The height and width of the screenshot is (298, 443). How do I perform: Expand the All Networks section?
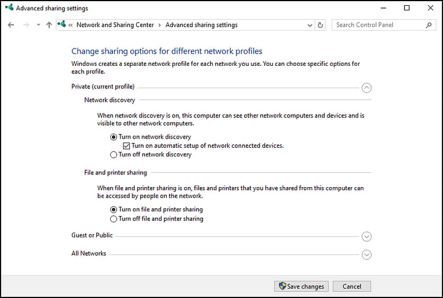point(366,255)
